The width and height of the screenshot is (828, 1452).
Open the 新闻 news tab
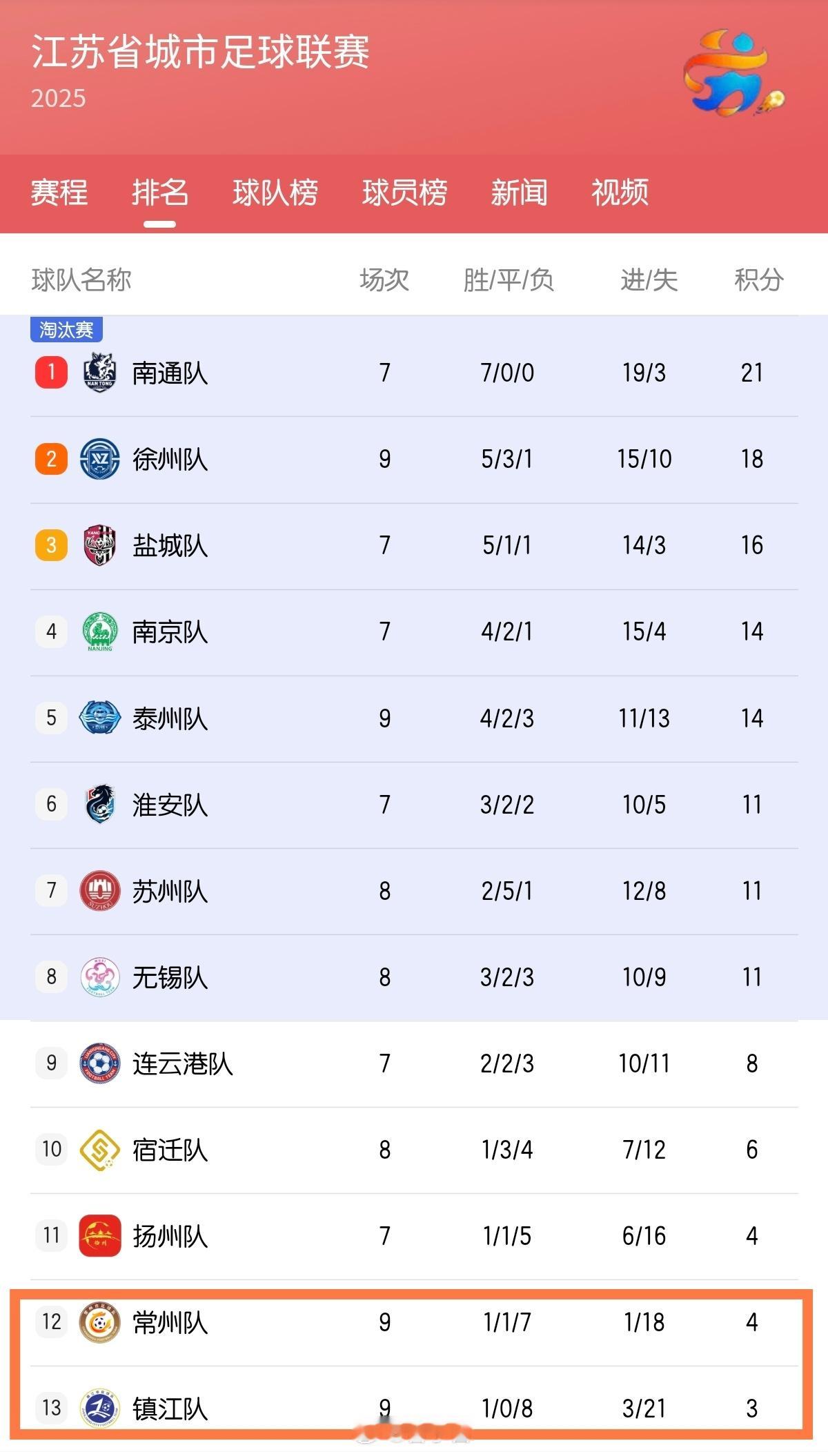point(520,193)
